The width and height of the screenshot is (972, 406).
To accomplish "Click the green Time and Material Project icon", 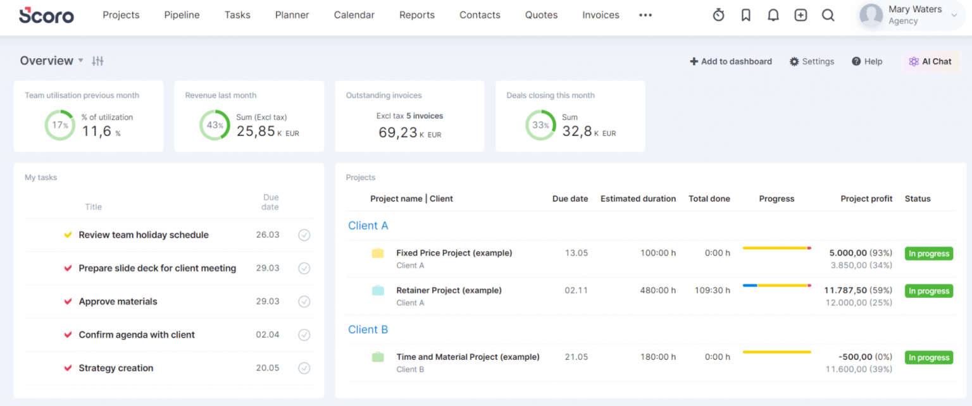I will [378, 357].
